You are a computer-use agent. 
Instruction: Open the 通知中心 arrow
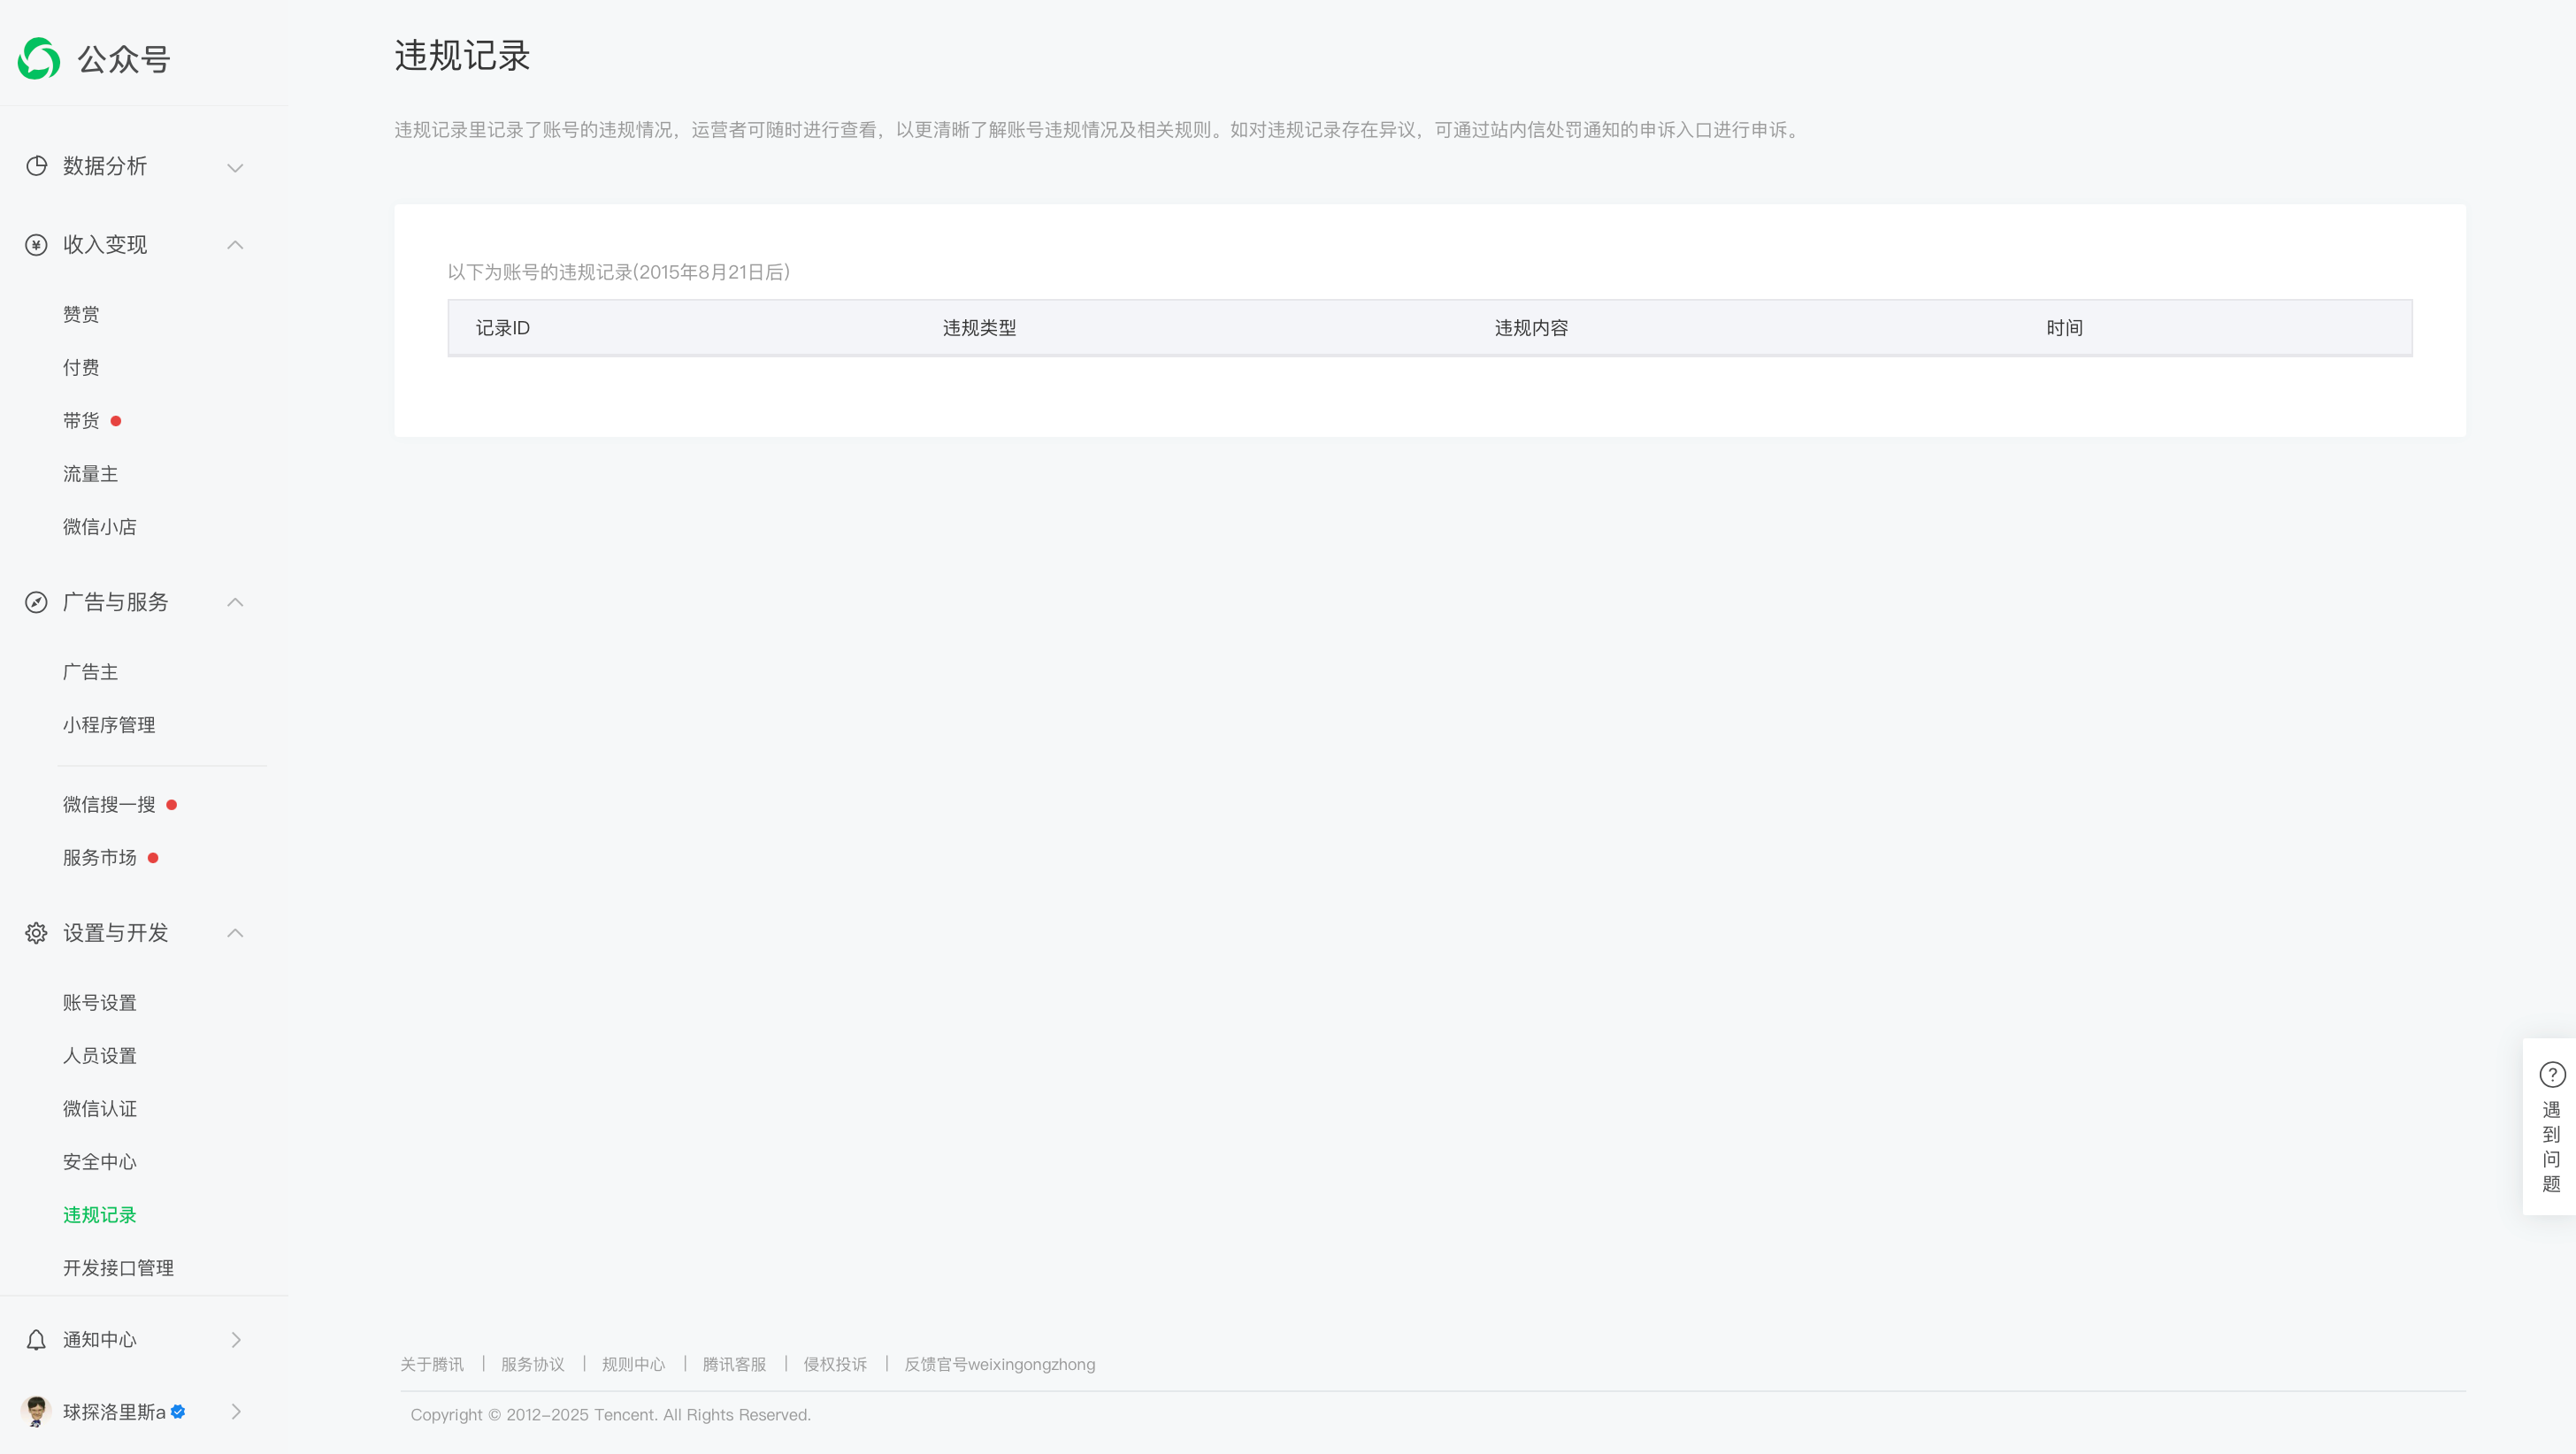coord(236,1340)
